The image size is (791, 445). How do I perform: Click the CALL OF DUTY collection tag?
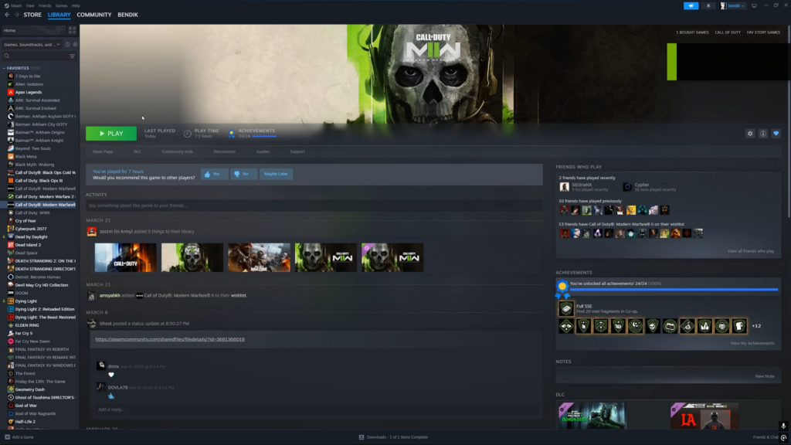point(728,32)
